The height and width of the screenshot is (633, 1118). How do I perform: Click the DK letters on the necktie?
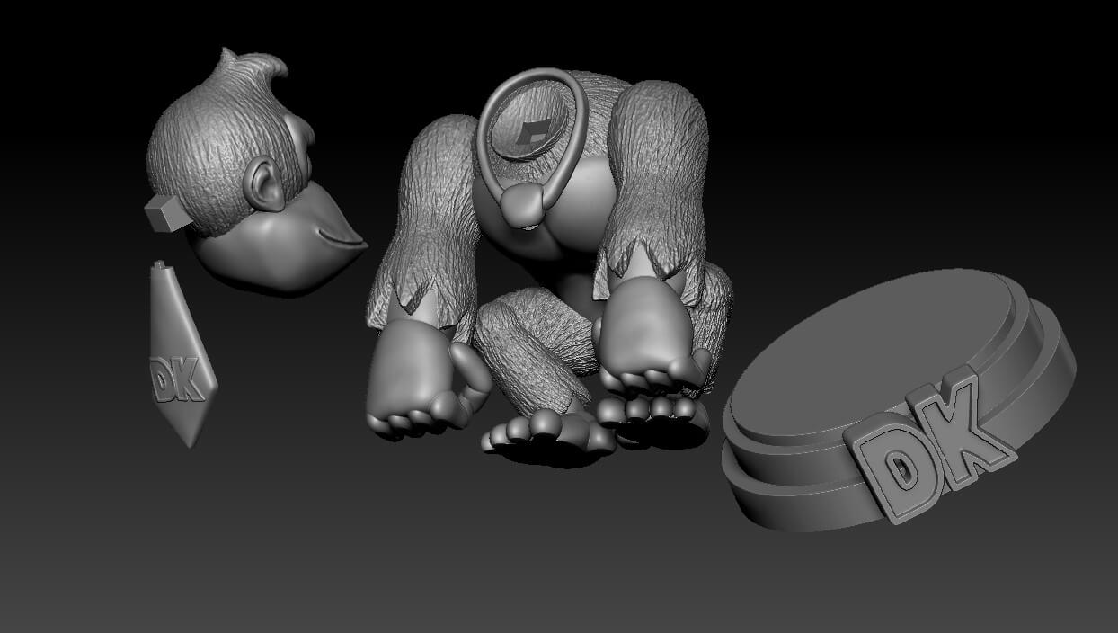(x=178, y=379)
